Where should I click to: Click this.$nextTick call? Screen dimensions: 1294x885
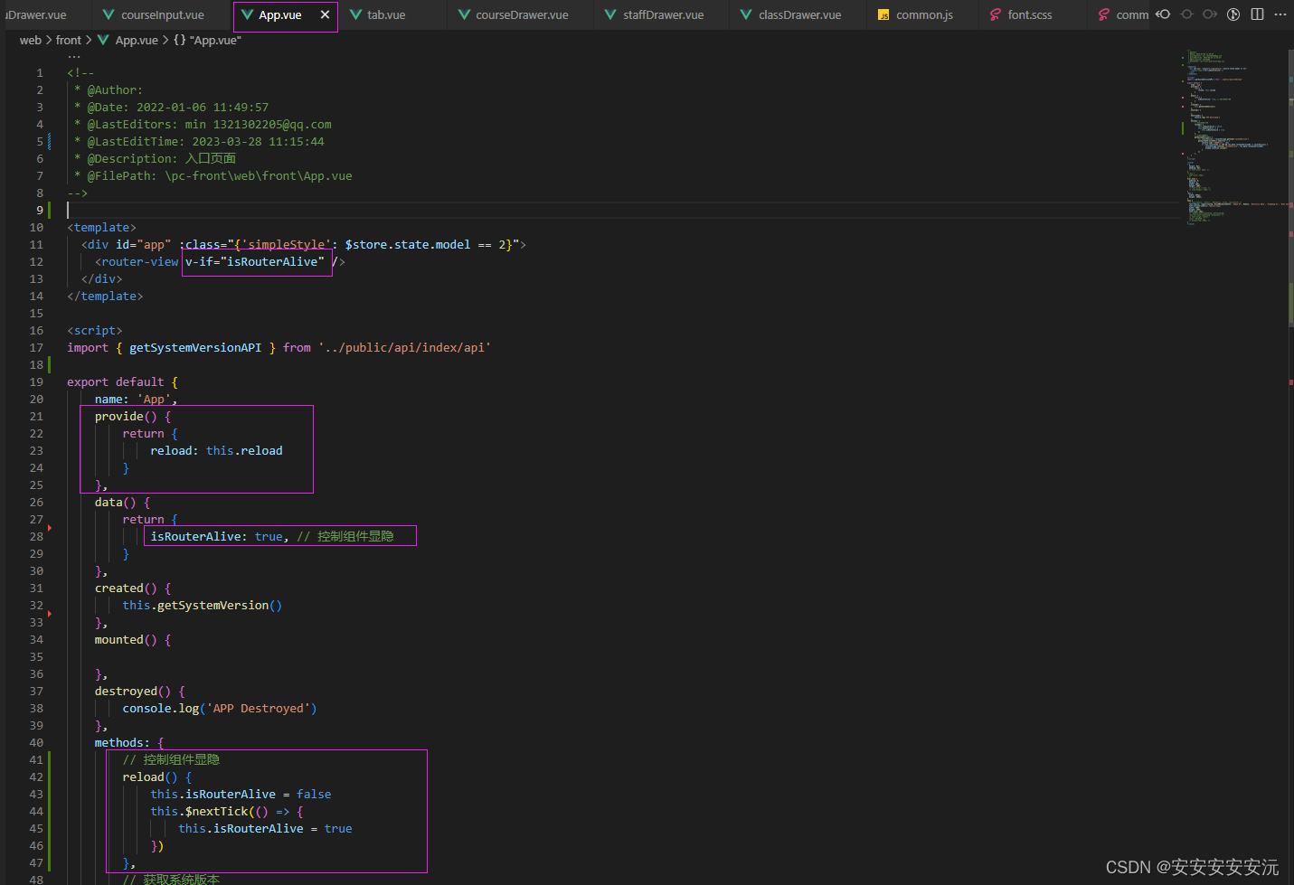click(x=199, y=811)
